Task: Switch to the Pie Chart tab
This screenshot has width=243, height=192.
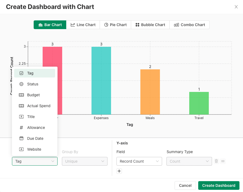Action: click(x=115, y=25)
